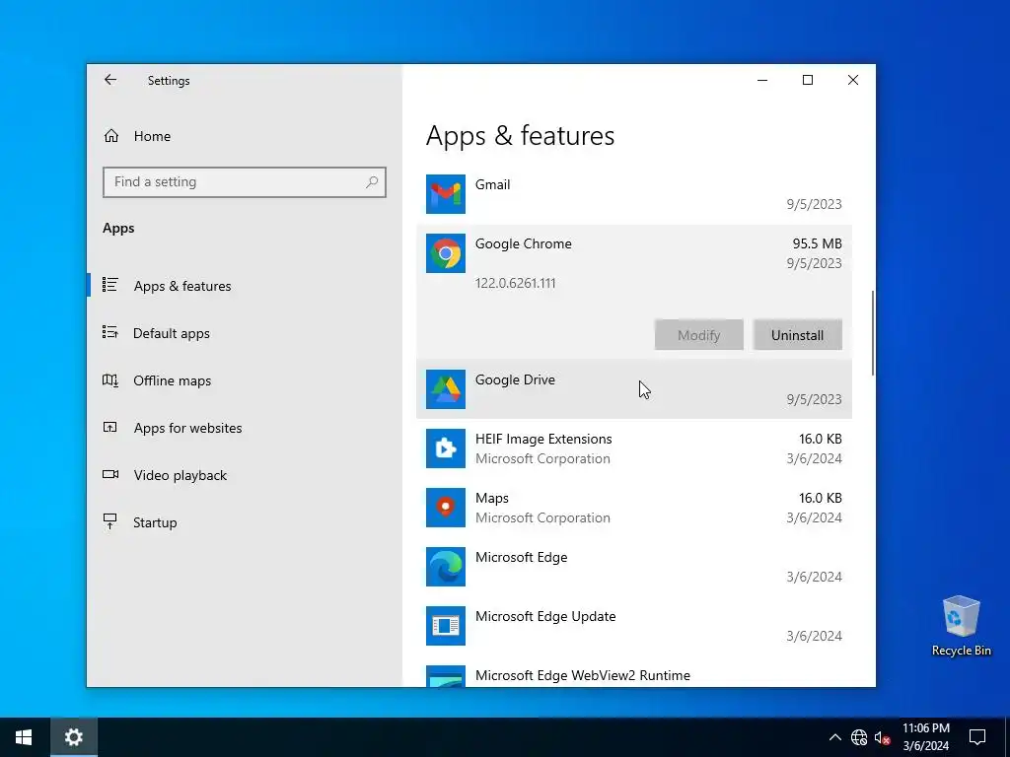1010x757 pixels.
Task: Open network status in system tray
Action: pos(859,737)
